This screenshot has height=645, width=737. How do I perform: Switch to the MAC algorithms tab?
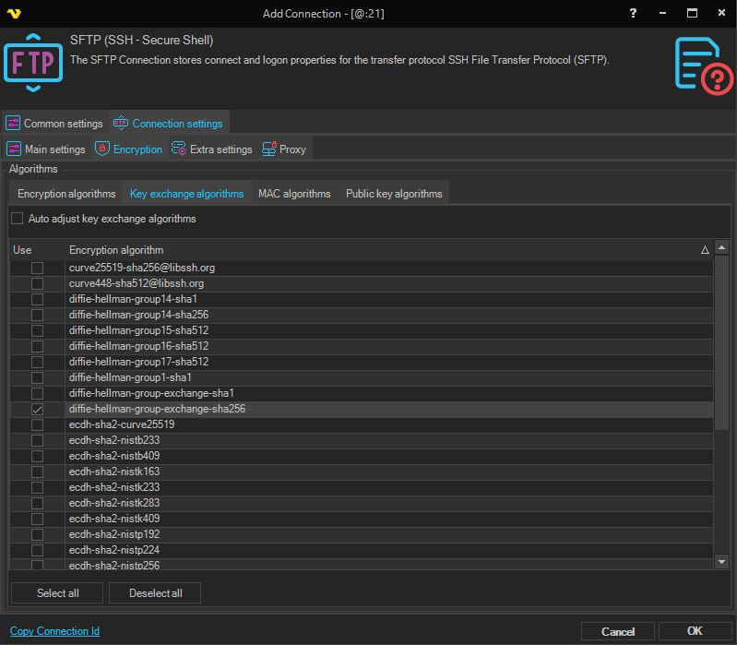click(294, 194)
